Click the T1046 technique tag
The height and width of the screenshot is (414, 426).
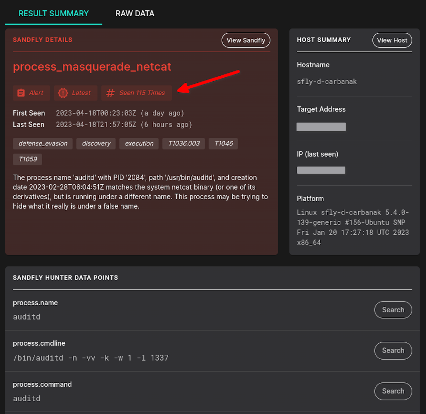224,143
